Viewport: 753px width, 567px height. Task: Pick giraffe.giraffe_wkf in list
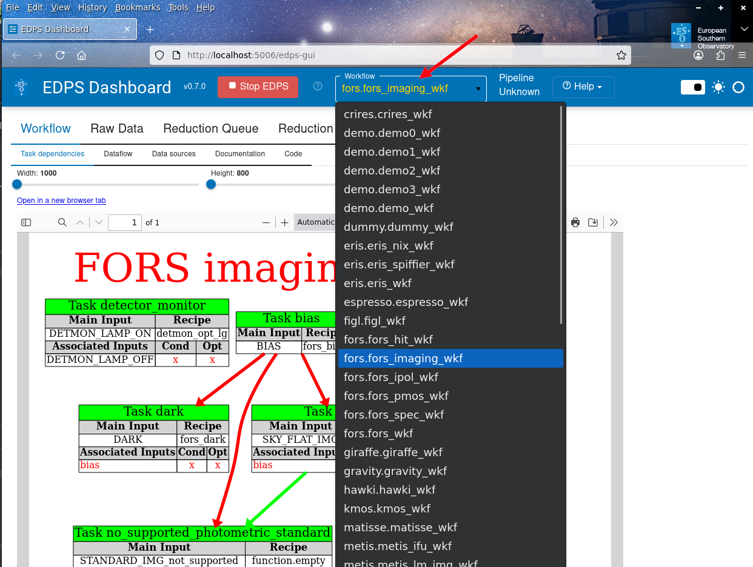pos(450,452)
